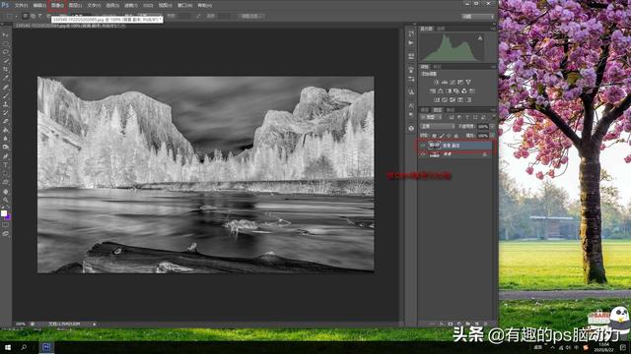Open the 帮助 (Help) menu
Viewport: 631px width, 354px height.
tap(204, 5)
